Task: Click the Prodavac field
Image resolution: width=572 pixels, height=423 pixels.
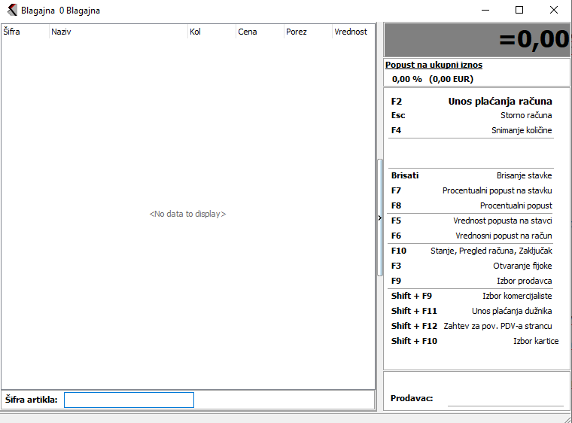Action: point(505,398)
